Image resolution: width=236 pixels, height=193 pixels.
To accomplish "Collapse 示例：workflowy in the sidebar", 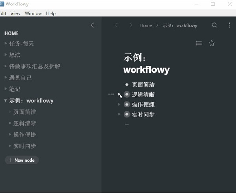I will pos(6,100).
